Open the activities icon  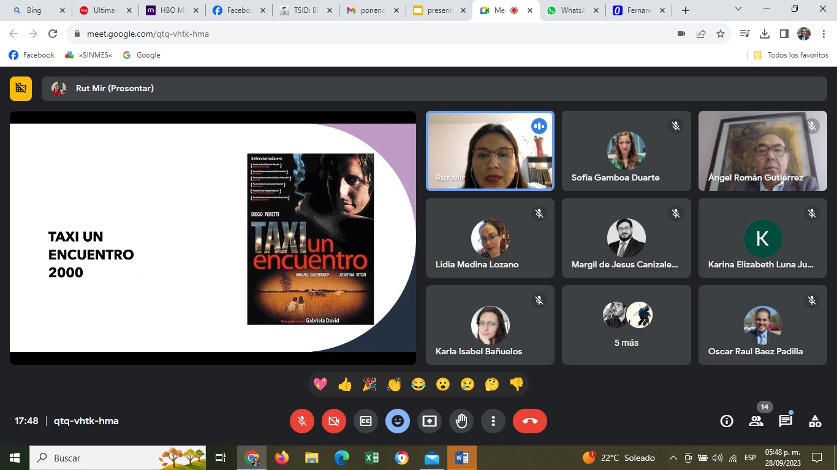815,421
